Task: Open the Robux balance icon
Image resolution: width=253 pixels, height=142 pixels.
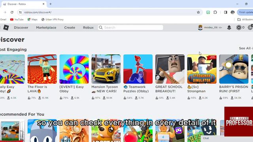Action: (x=239, y=28)
